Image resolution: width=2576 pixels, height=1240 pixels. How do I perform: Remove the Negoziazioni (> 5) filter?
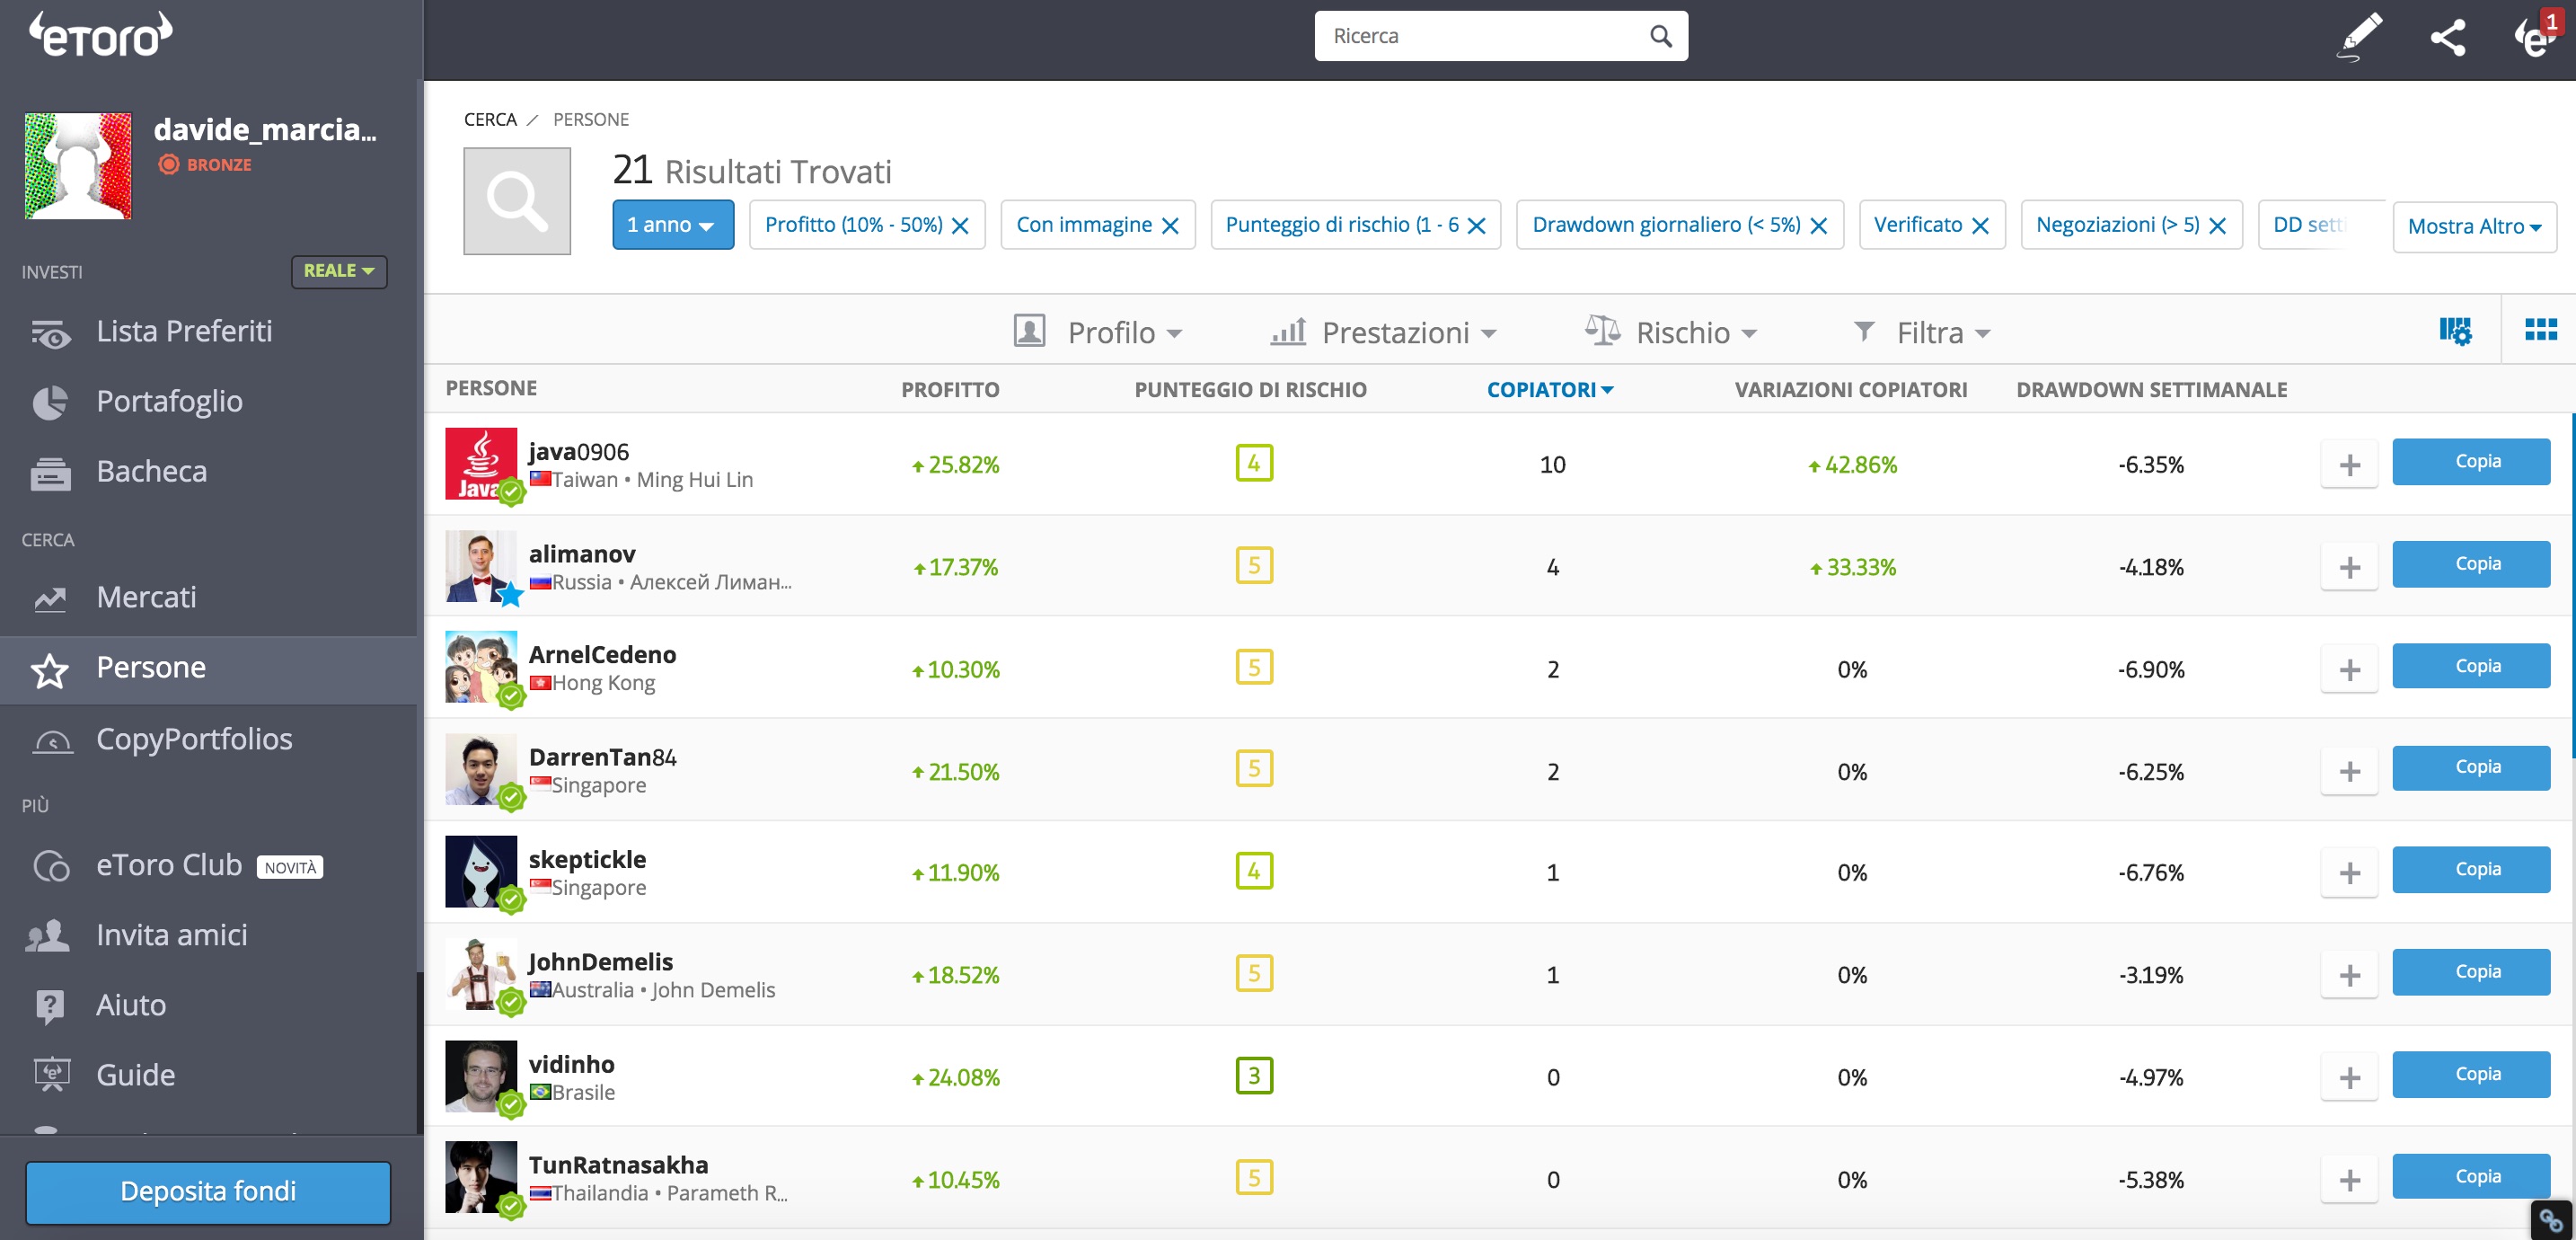(2217, 226)
